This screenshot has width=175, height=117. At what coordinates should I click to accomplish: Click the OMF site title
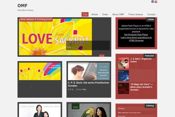[x=22, y=6]
